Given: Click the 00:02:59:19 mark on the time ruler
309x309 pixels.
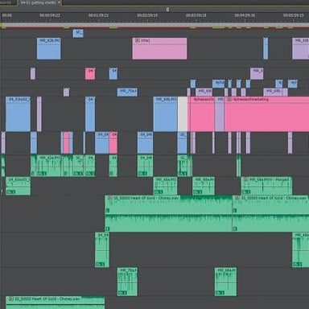Looking at the screenshot, I should tap(147, 15).
